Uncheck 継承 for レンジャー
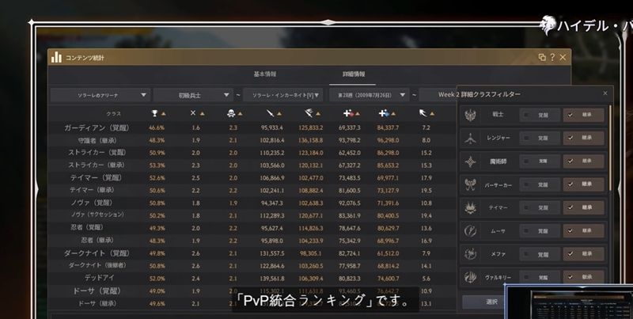The width and height of the screenshot is (633, 319). 570,138
